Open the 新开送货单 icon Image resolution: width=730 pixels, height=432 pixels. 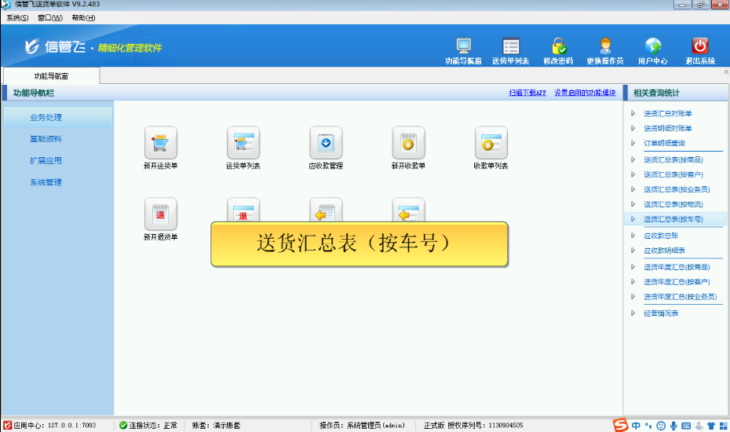pyautogui.click(x=160, y=143)
